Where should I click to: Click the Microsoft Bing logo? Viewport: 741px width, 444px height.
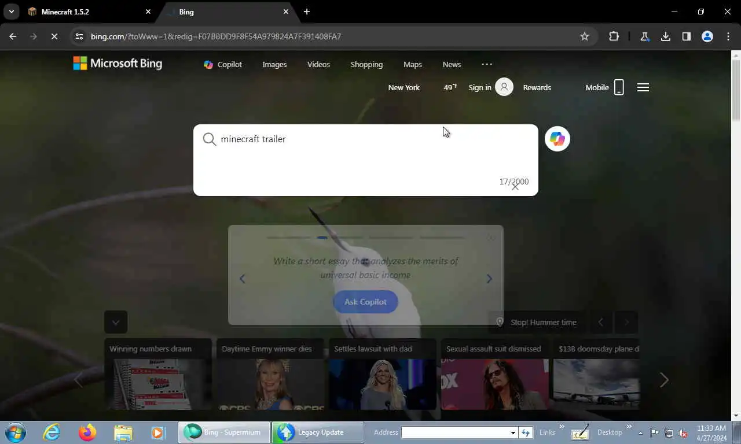tap(118, 64)
